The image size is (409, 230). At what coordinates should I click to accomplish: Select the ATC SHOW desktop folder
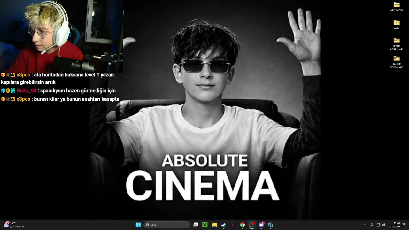(397, 7)
